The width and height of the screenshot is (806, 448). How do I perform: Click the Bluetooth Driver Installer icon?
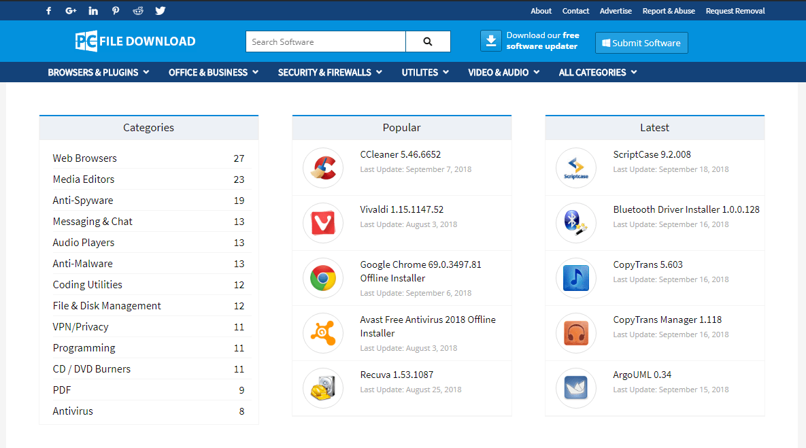pyautogui.click(x=575, y=223)
